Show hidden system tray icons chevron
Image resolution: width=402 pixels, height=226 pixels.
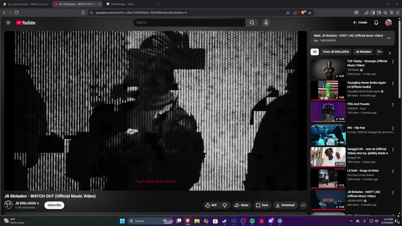click(x=351, y=221)
